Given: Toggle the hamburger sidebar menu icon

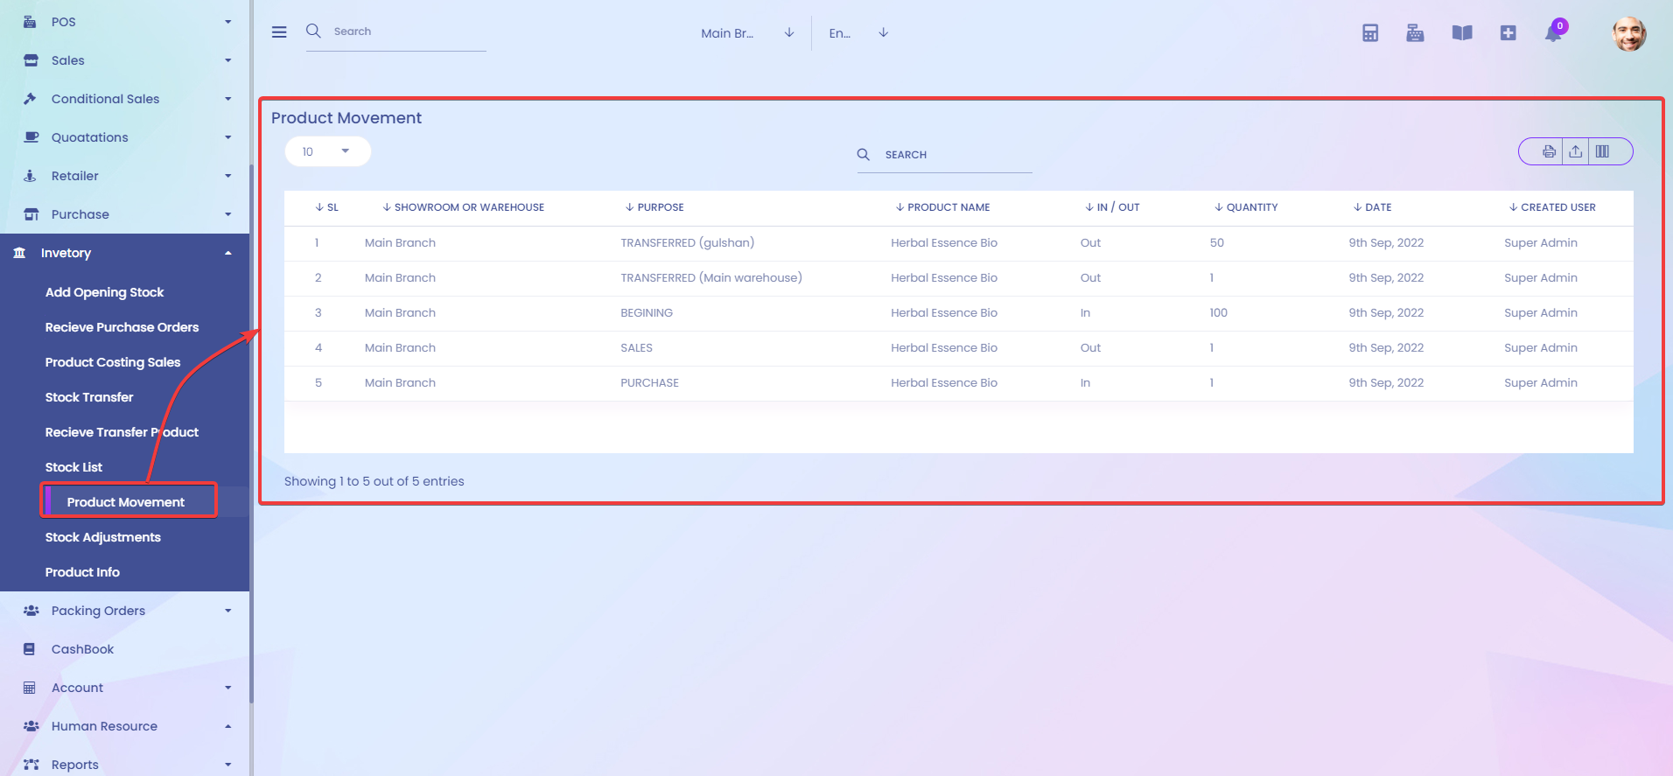Looking at the screenshot, I should pyautogui.click(x=279, y=32).
